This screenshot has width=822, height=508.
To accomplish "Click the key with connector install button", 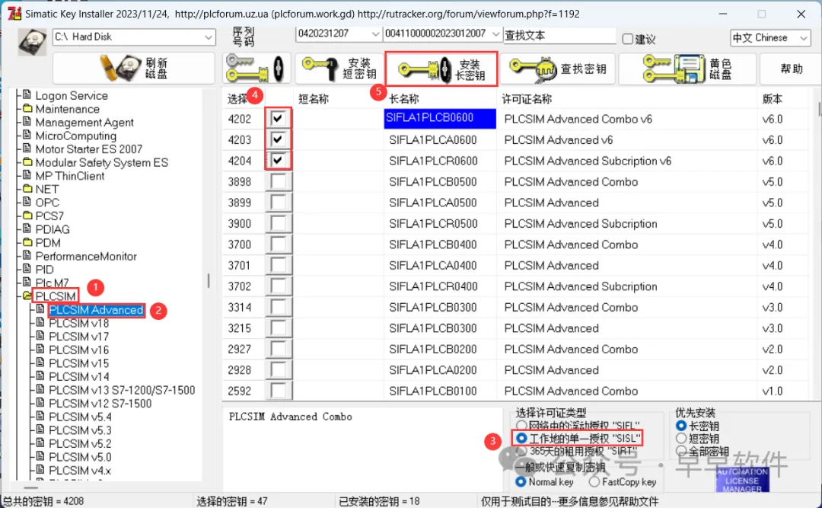I will point(256,69).
